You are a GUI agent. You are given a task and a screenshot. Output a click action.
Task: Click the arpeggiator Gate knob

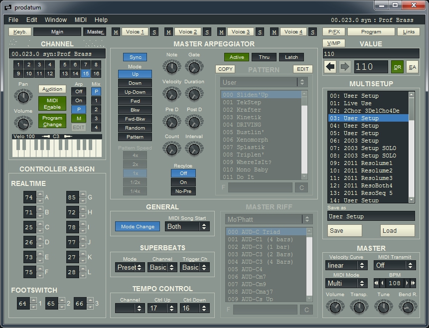pos(194,67)
